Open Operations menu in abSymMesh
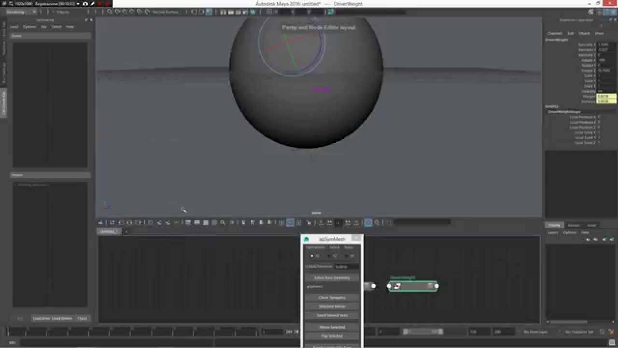The image size is (618, 348). (315, 247)
